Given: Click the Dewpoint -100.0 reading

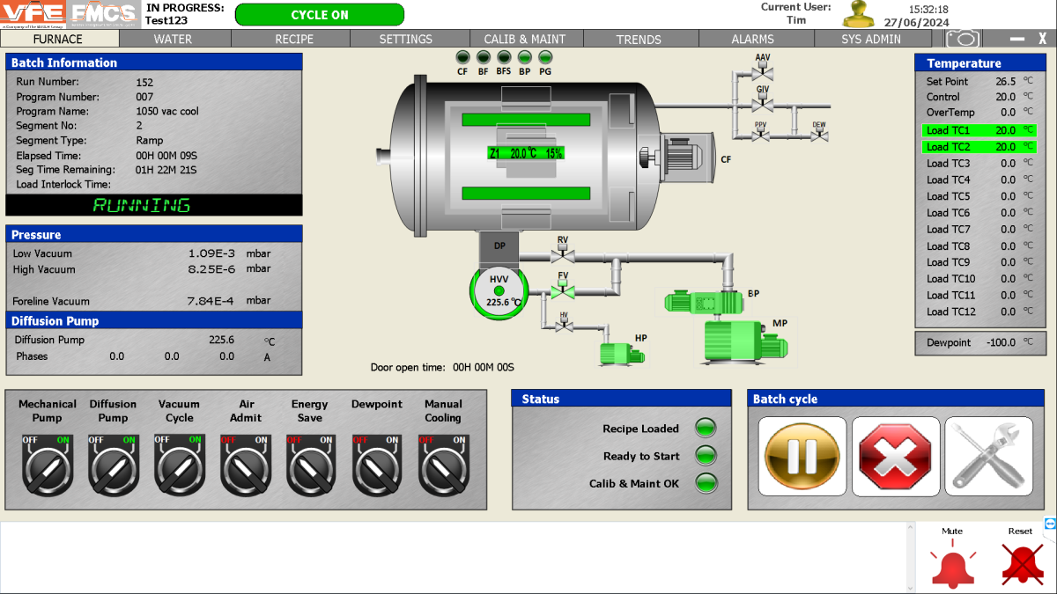Looking at the screenshot, I should click(1001, 342).
